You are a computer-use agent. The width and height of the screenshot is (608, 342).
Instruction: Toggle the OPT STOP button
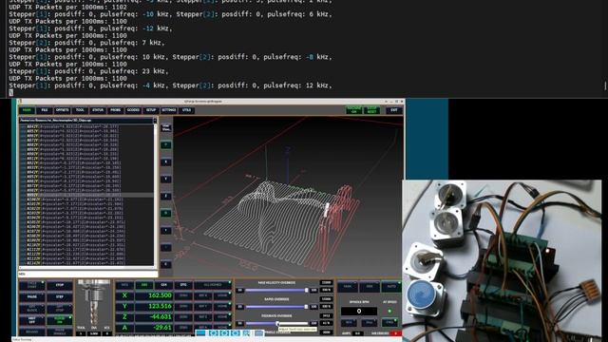tap(60, 309)
